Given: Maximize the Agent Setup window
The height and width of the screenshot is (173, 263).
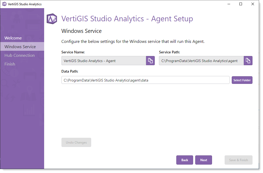Looking at the screenshot, I should point(240,4).
